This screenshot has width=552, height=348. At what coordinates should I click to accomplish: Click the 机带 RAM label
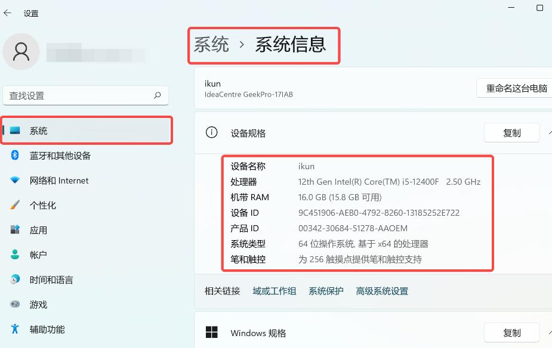[249, 197]
